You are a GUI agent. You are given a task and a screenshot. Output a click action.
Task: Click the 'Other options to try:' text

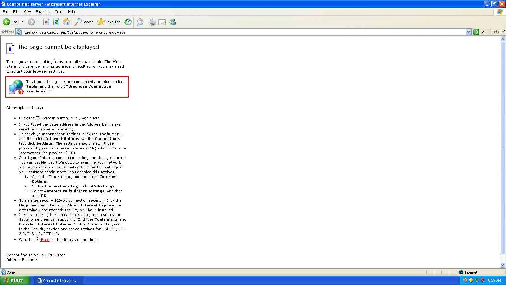click(25, 108)
